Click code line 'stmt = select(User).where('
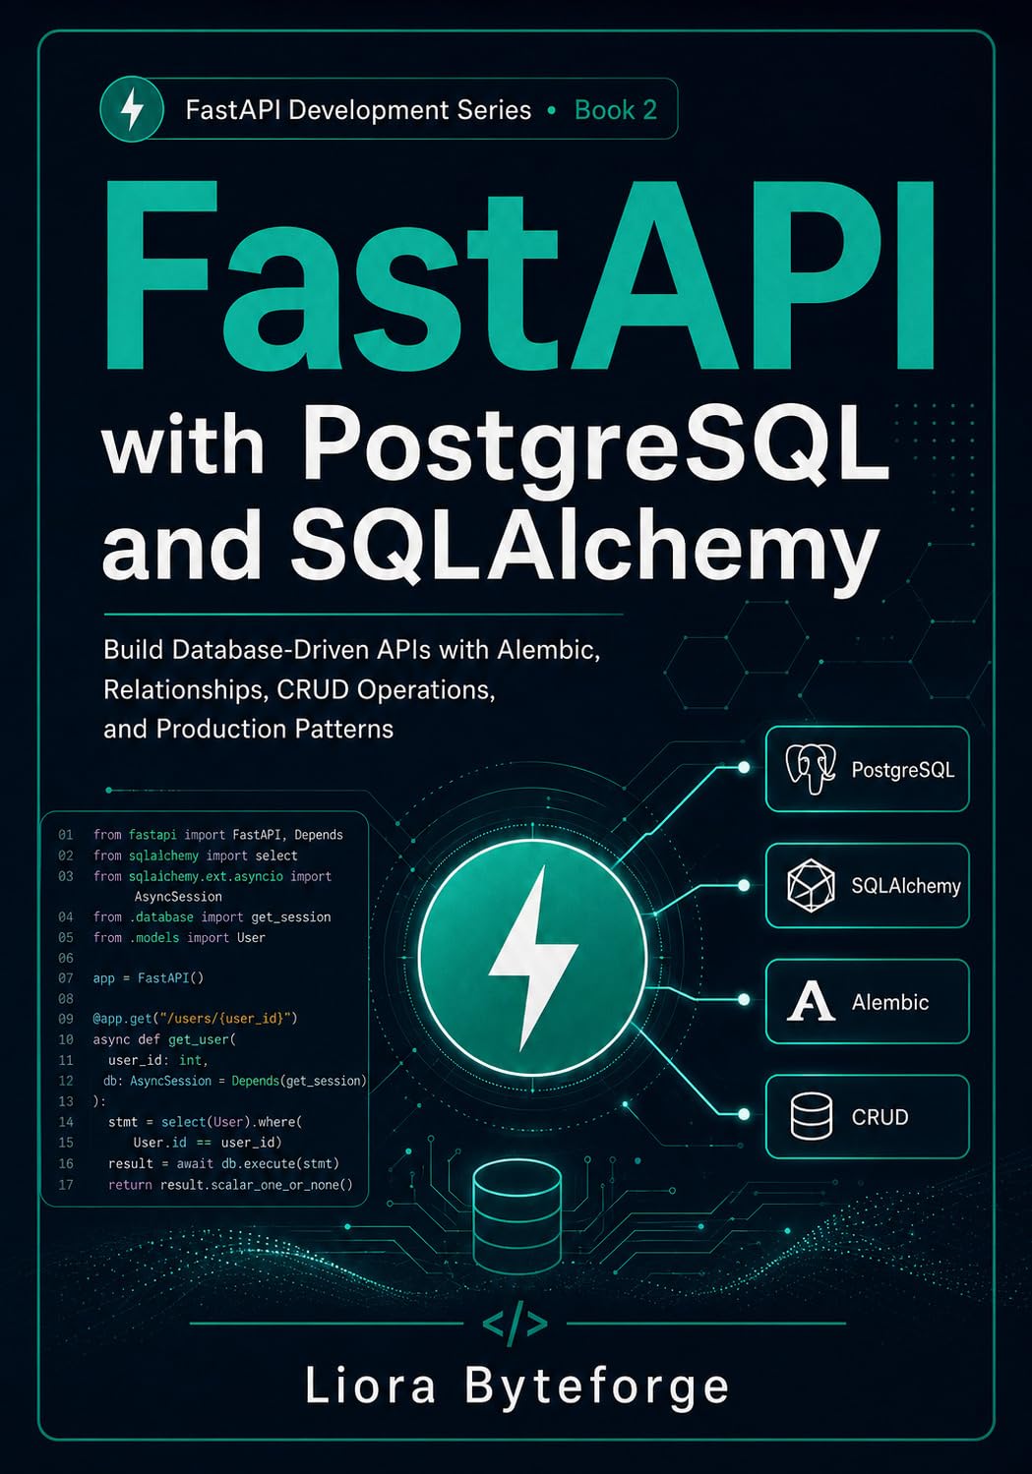Image resolution: width=1032 pixels, height=1474 pixels. [205, 1121]
